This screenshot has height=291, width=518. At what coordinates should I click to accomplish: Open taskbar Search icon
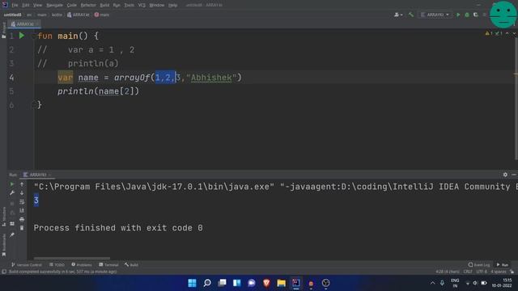(207, 283)
